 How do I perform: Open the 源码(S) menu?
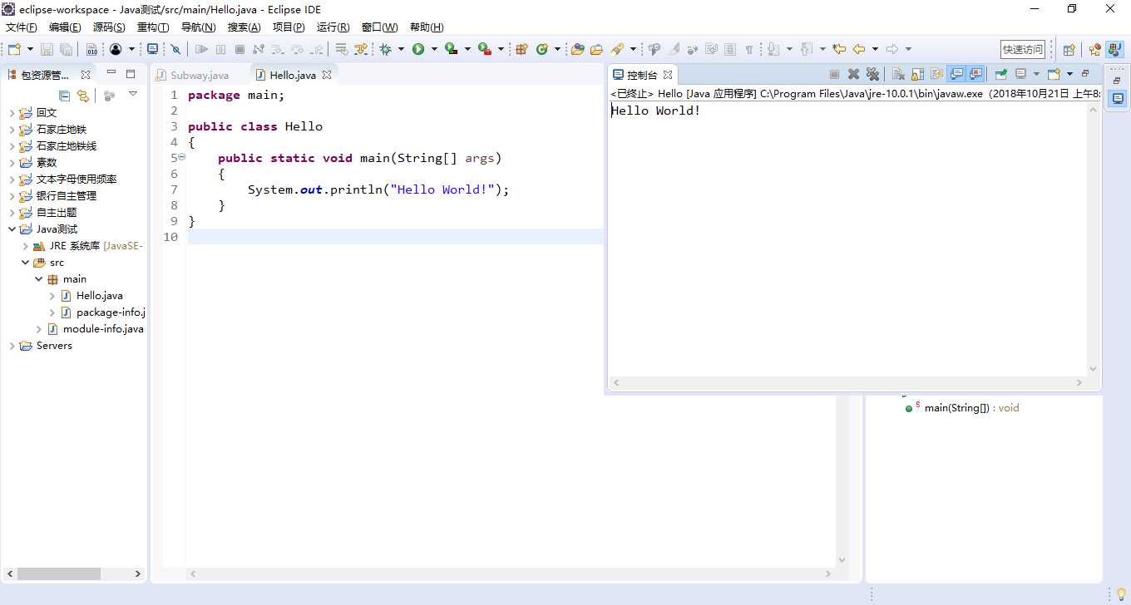(109, 27)
